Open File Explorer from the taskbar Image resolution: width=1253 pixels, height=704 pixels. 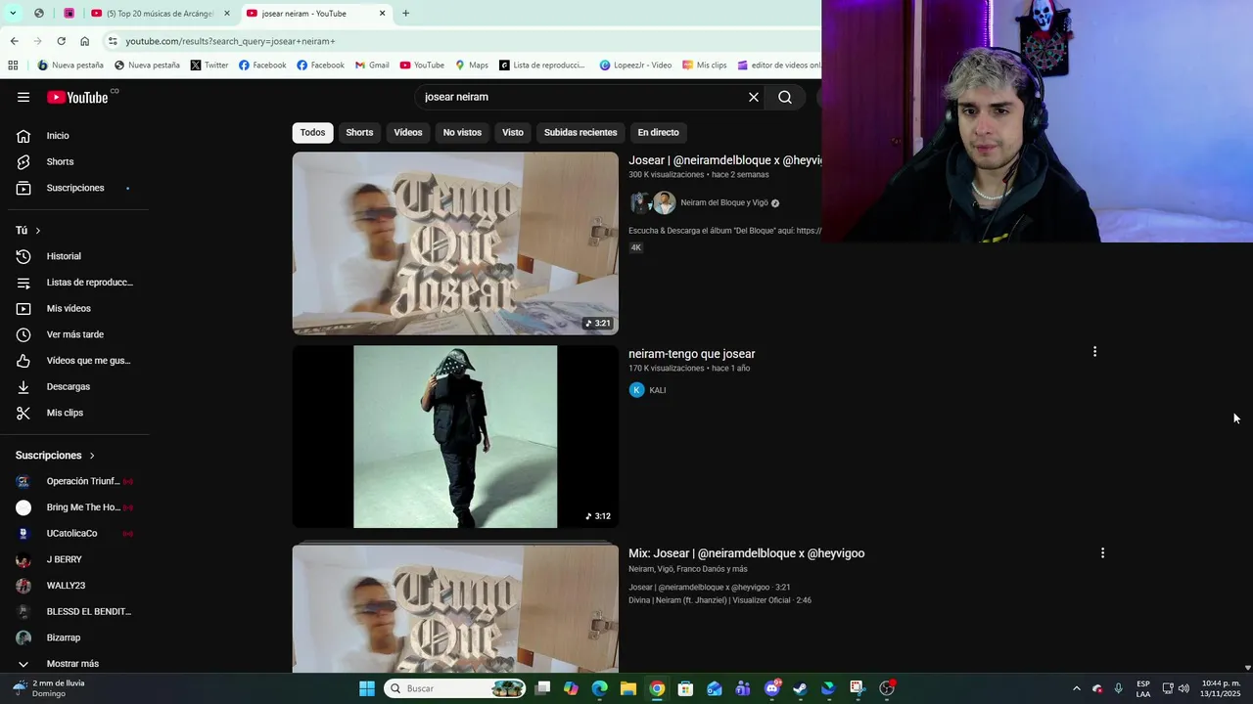click(628, 688)
